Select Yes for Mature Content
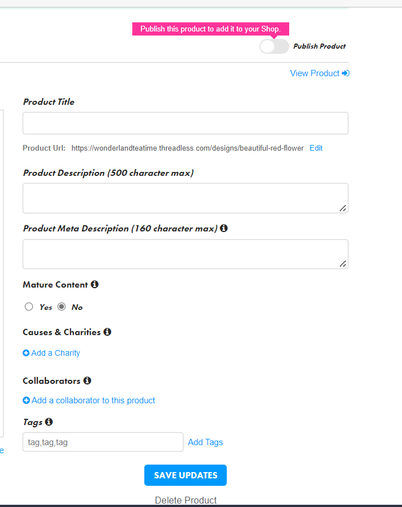This screenshot has height=507, width=402. click(x=29, y=306)
